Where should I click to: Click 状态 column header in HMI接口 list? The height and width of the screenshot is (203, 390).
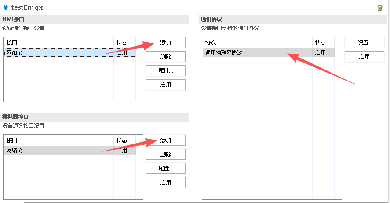[122, 43]
